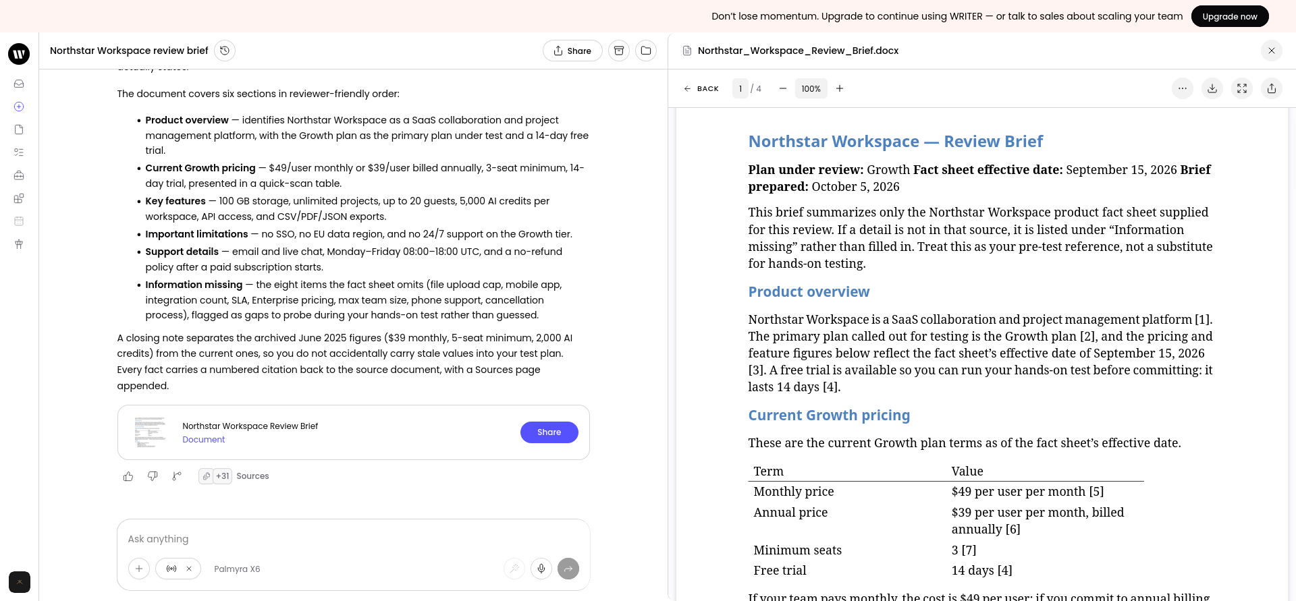Image resolution: width=1296 pixels, height=601 pixels.
Task: Download the document from the preview toolbar
Action: (1212, 88)
